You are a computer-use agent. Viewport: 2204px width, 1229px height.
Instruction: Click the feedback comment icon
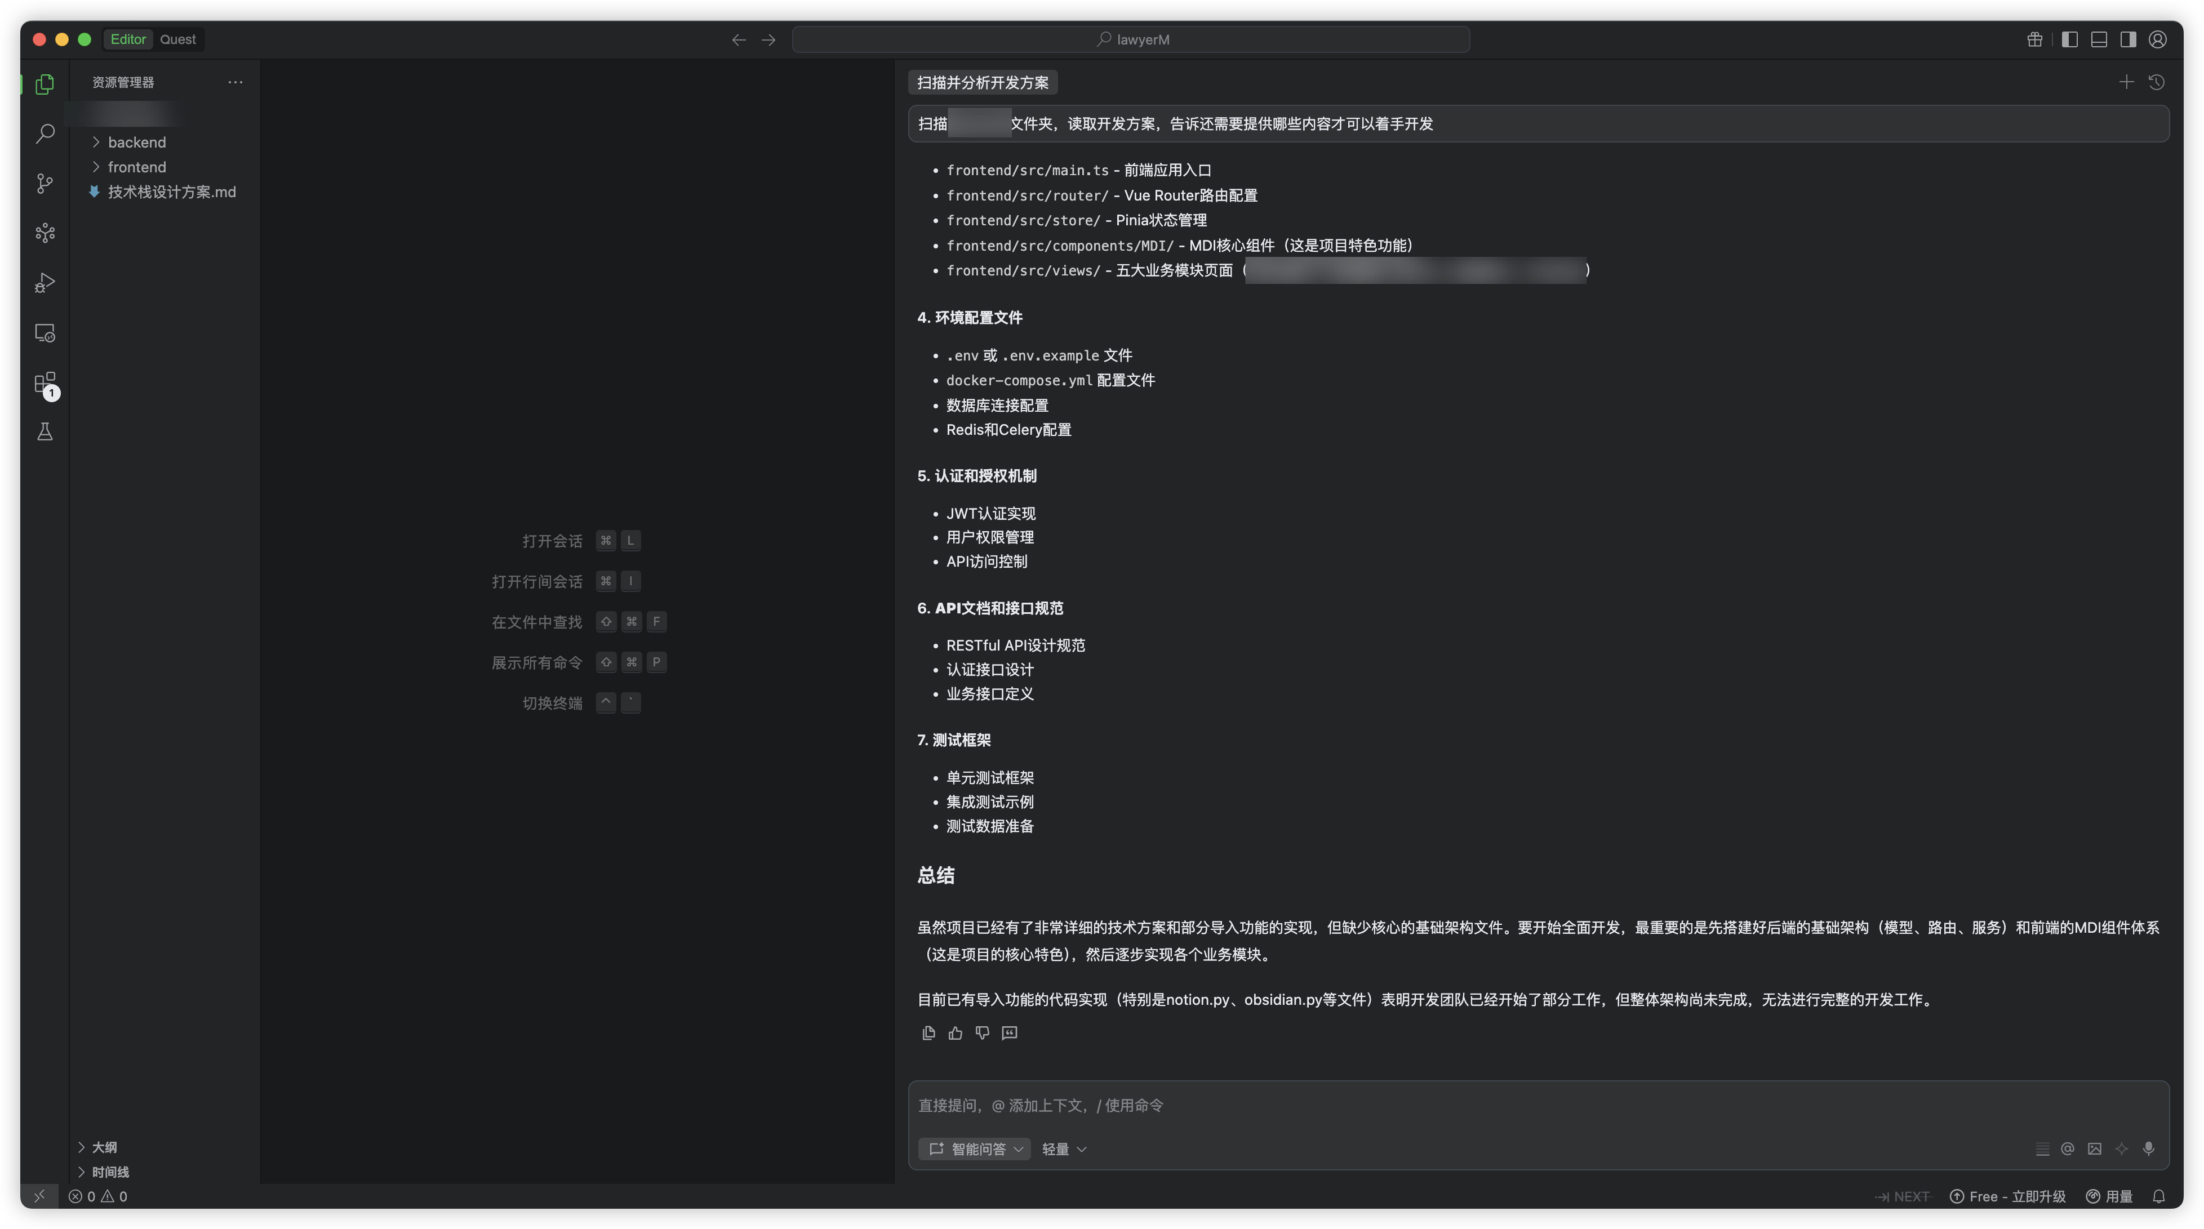pyautogui.click(x=1010, y=1032)
